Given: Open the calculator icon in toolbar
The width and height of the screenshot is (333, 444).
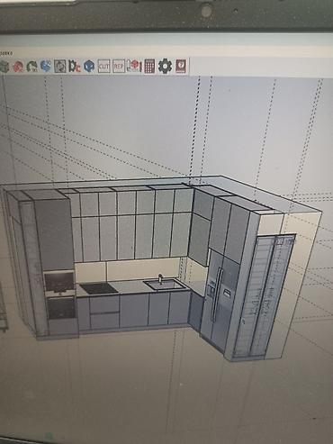Looking at the screenshot, I should click(x=149, y=66).
